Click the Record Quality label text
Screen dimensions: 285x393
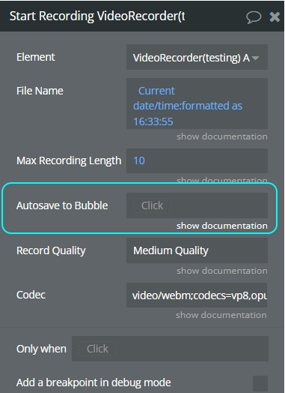[51, 250]
